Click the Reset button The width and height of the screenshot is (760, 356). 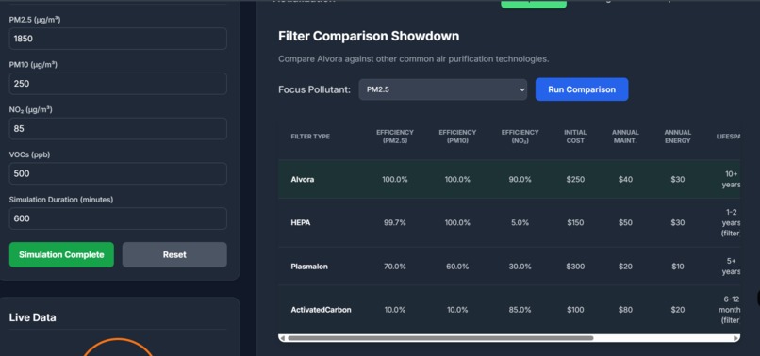[174, 255]
